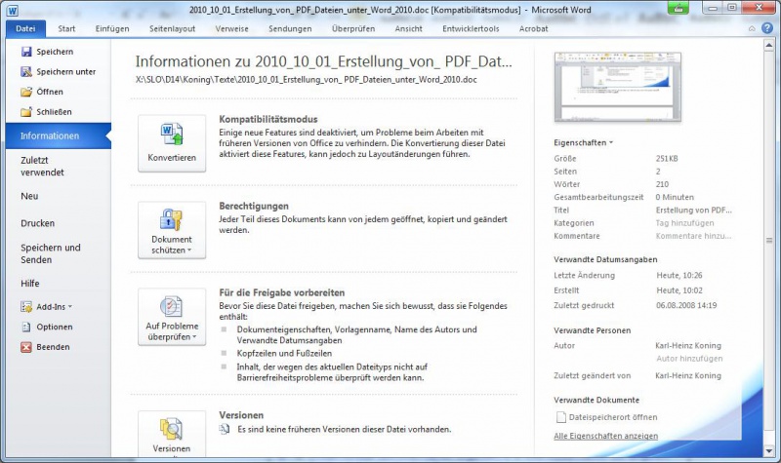Click the Speichern text label in sidebar
781x463 pixels.
tap(55, 52)
